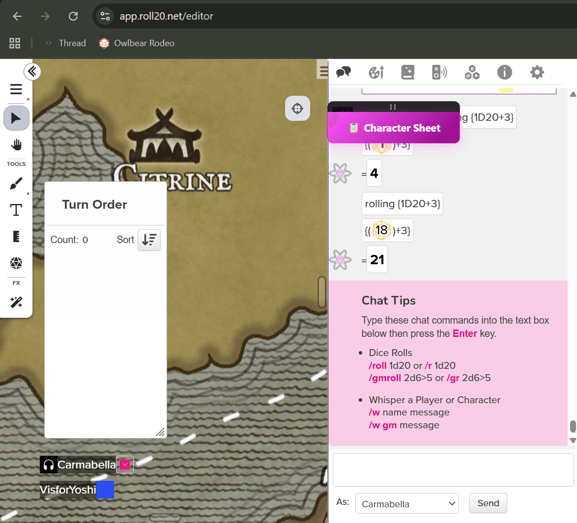This screenshot has height=523, width=577.
Task: Select the paintbrush Draw tool
Action: click(x=16, y=184)
